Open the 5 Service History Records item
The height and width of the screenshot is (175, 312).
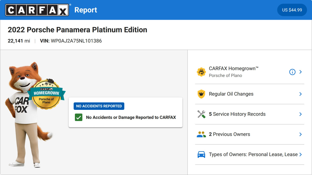[250, 114]
